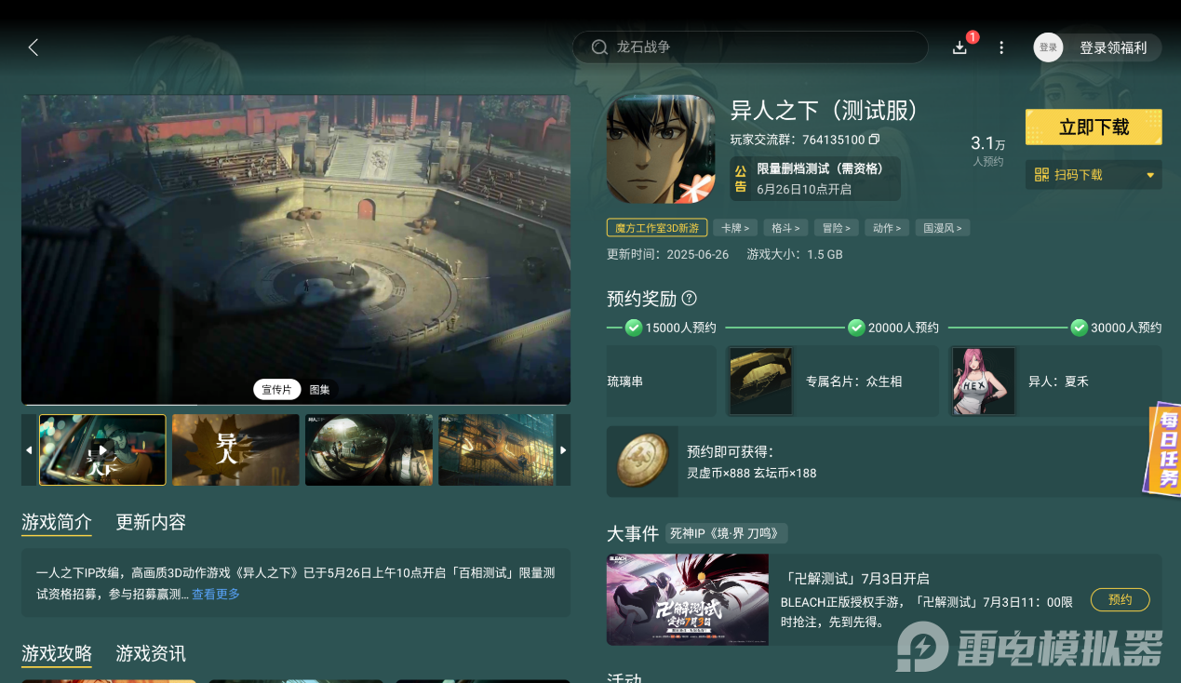
Task: Select the 更新内容 tab
Action: (x=151, y=522)
